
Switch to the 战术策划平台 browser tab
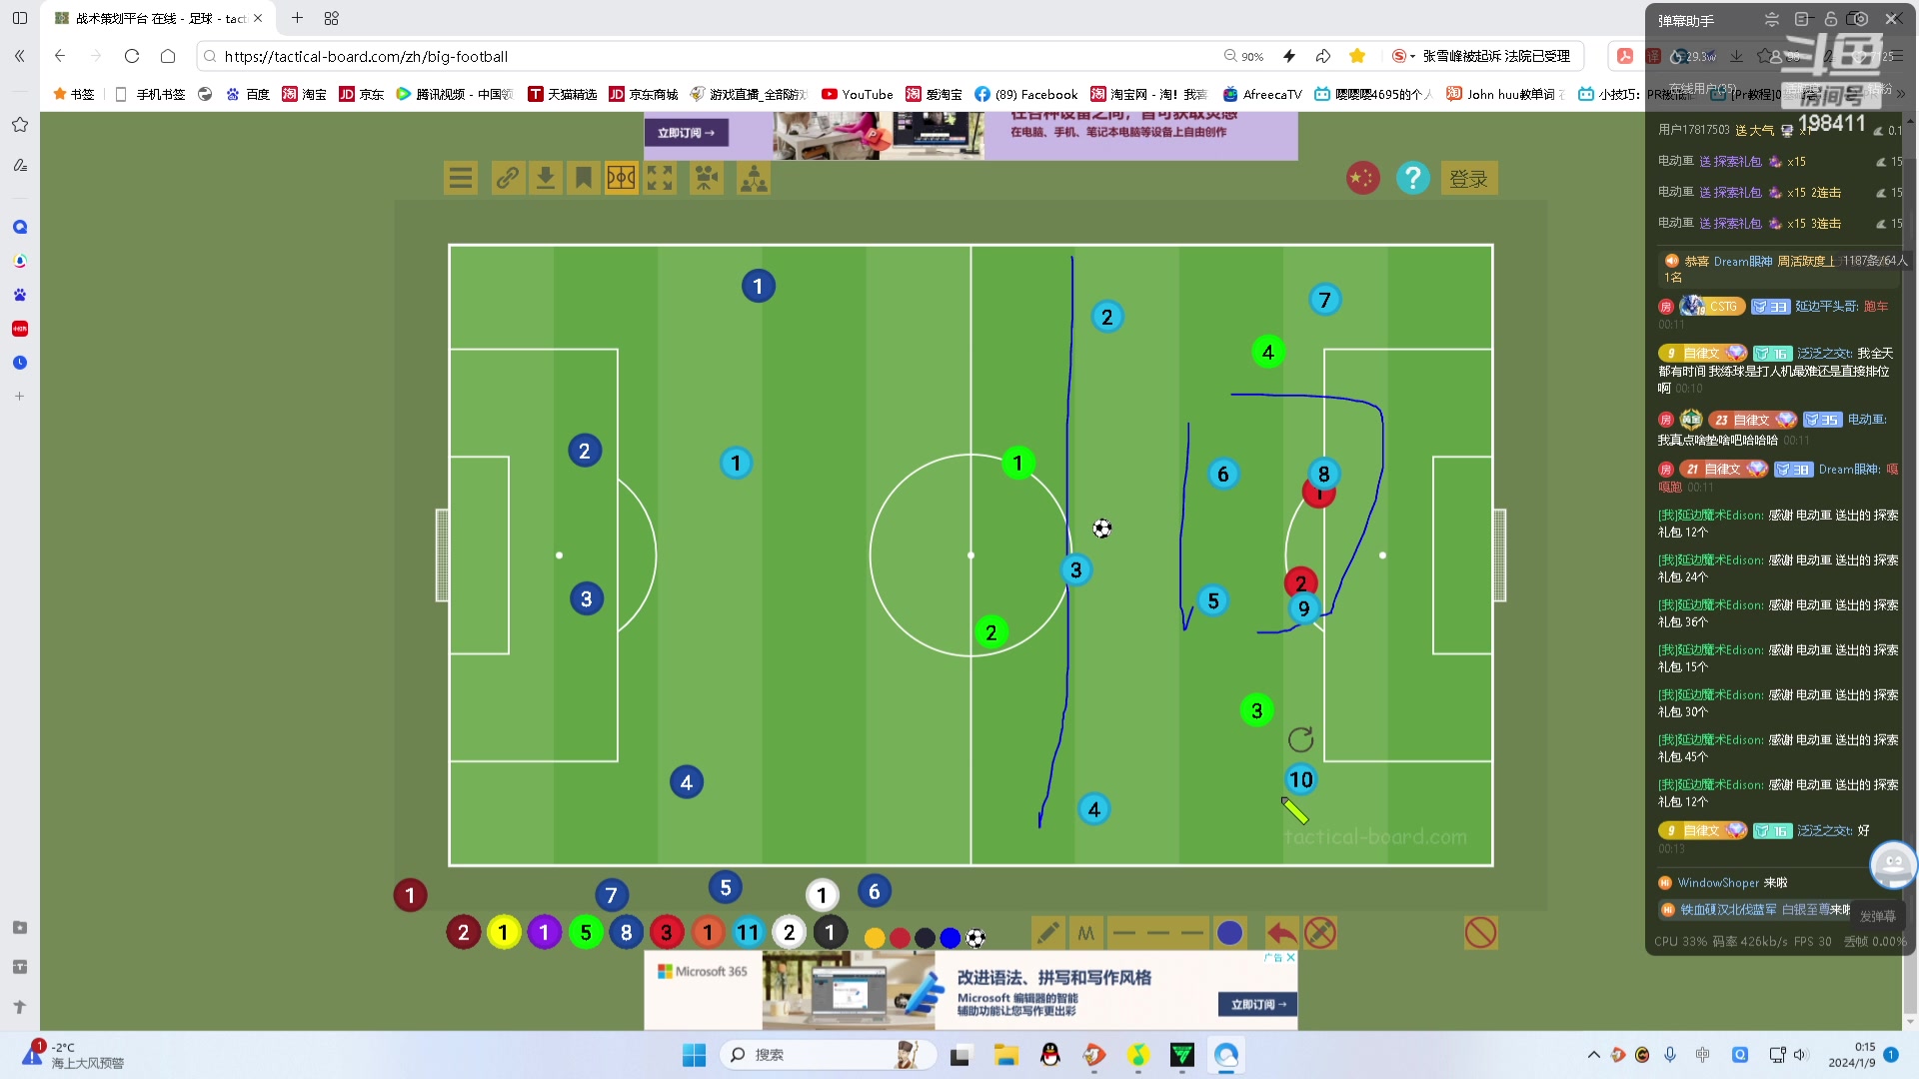point(160,18)
